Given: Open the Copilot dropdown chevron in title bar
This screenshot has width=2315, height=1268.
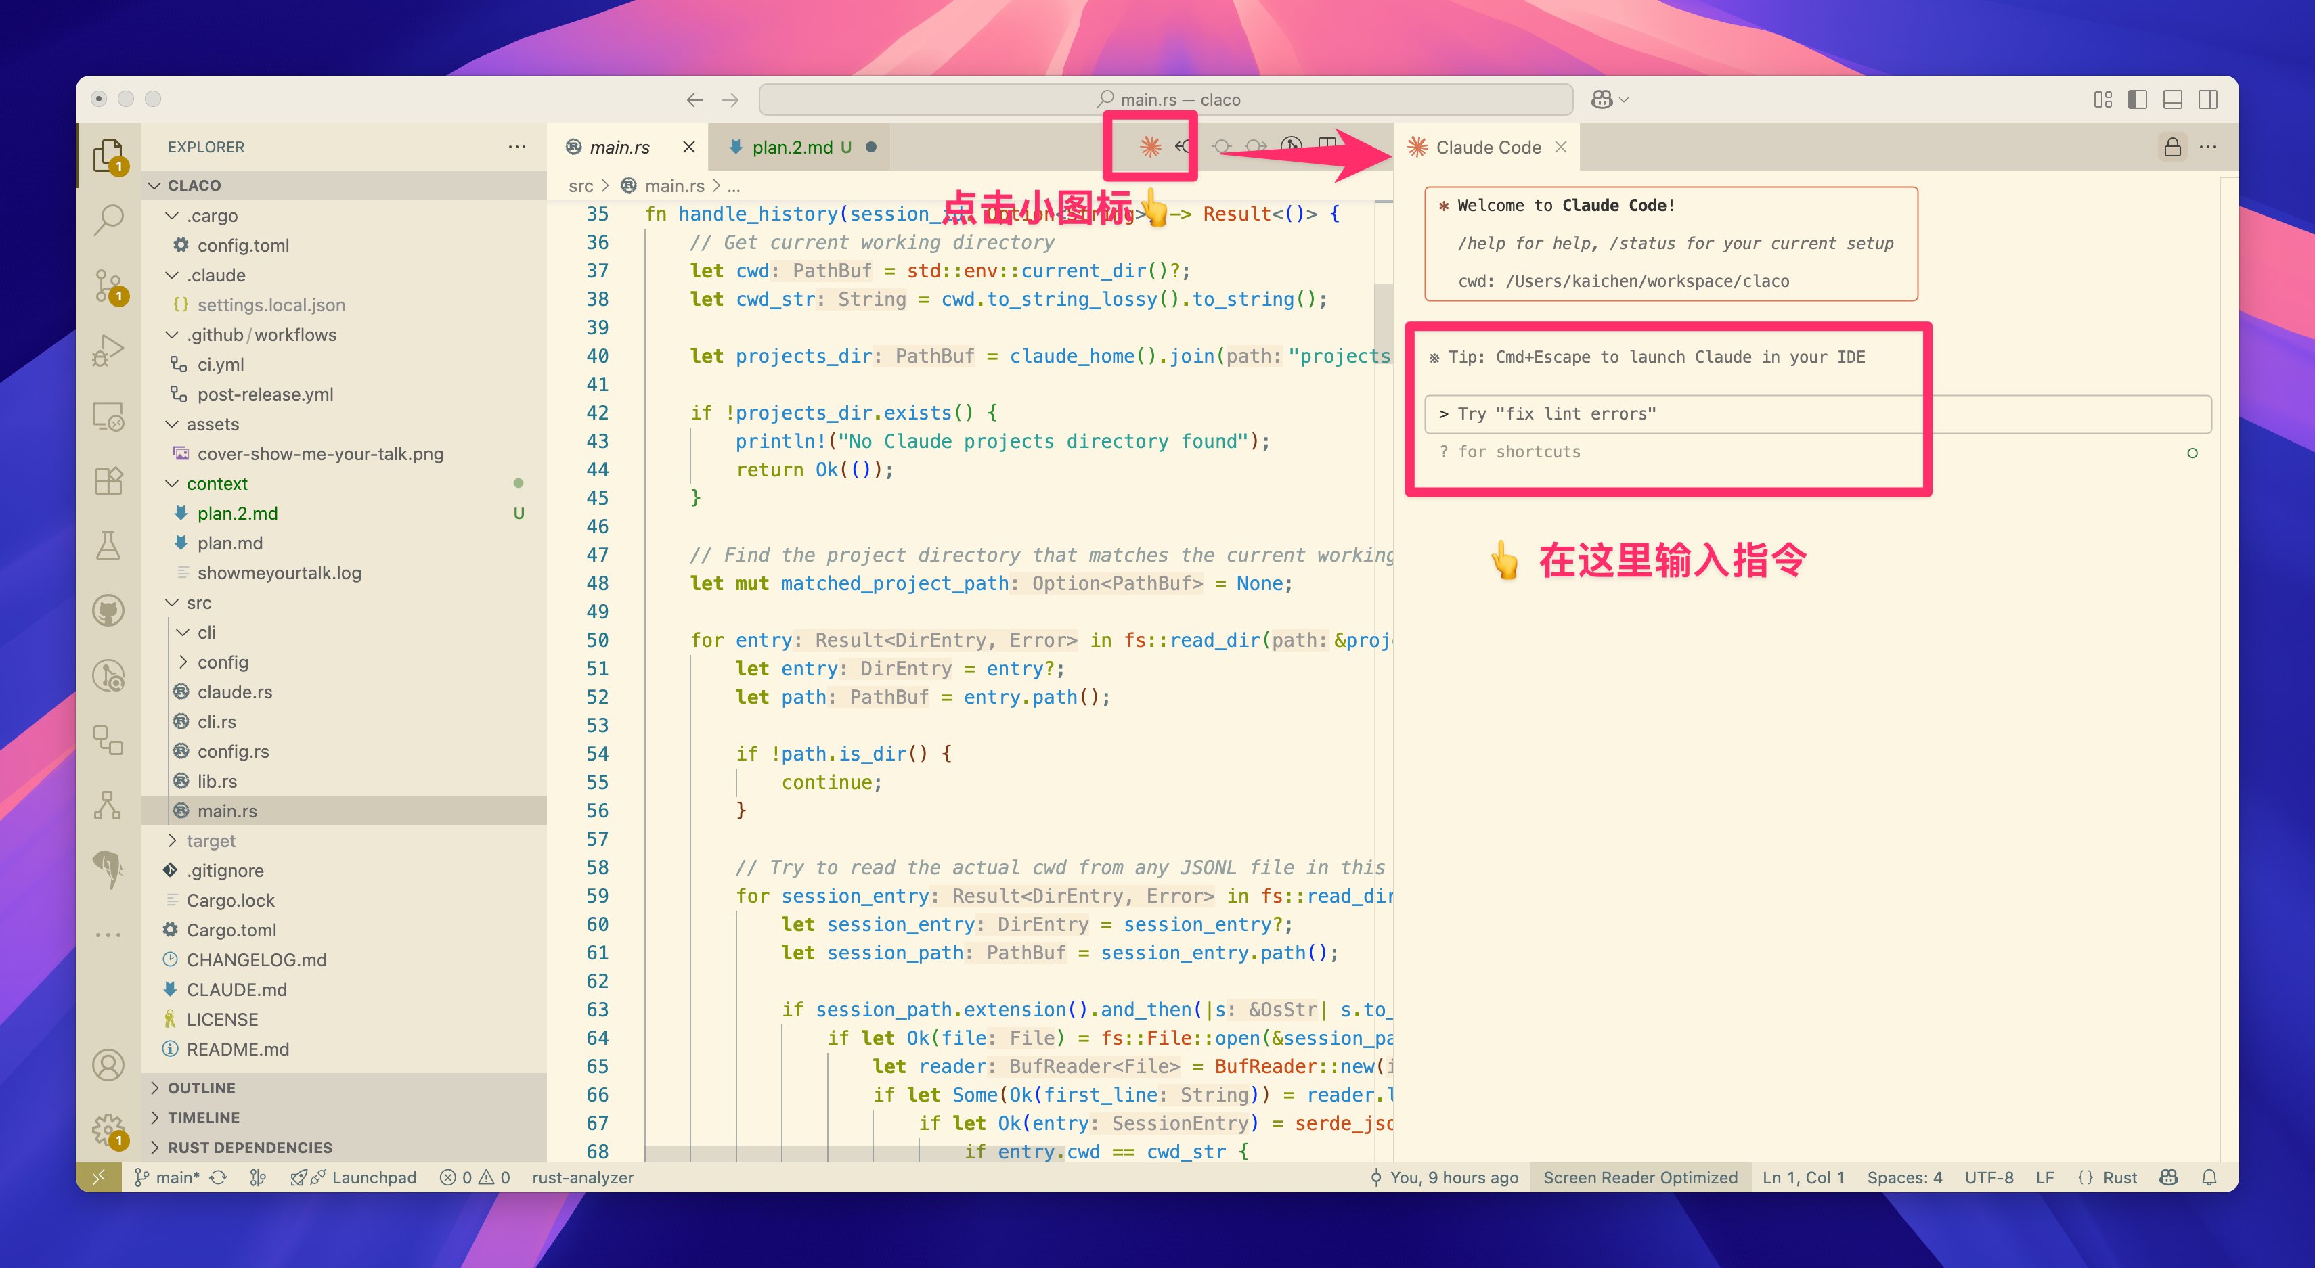Looking at the screenshot, I should pyautogui.click(x=1624, y=99).
